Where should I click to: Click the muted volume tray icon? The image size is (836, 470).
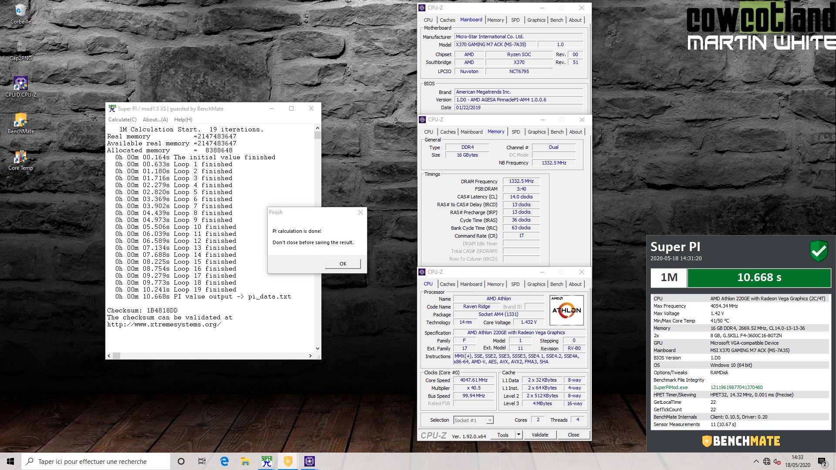pyautogui.click(x=777, y=461)
